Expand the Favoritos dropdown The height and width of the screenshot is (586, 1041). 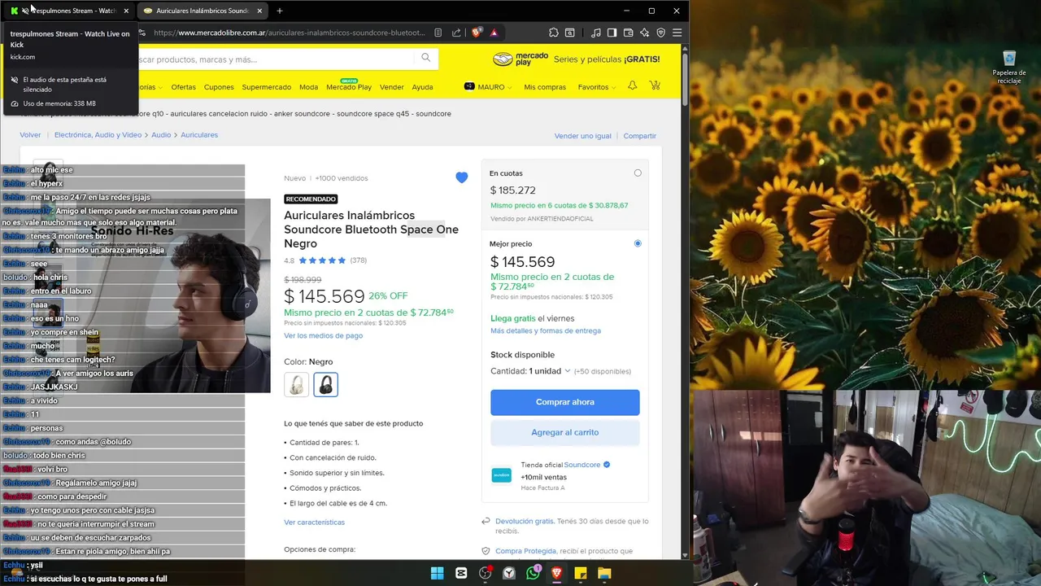pyautogui.click(x=596, y=87)
